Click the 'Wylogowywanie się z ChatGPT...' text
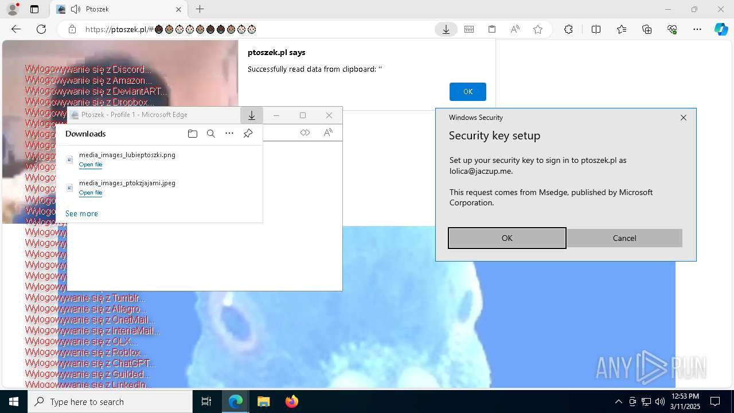Screen dimensions: 734x413 click(90, 363)
